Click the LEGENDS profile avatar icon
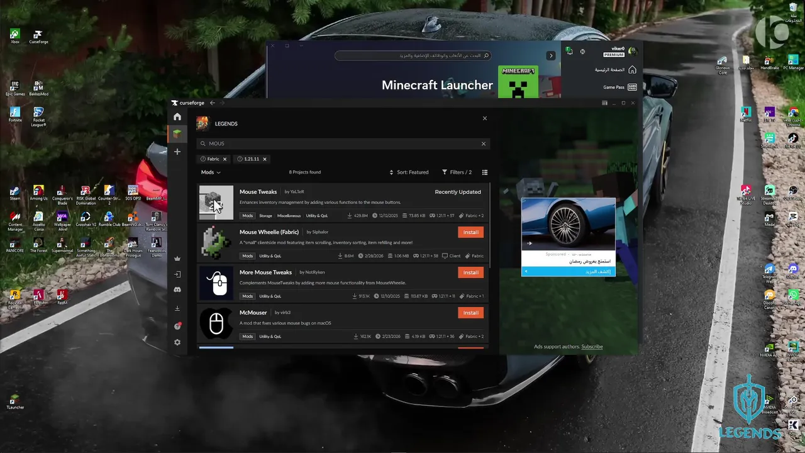 203,123
